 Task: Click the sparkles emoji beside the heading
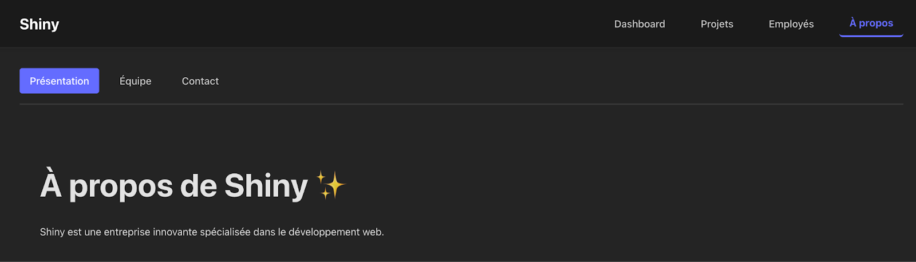click(x=331, y=185)
